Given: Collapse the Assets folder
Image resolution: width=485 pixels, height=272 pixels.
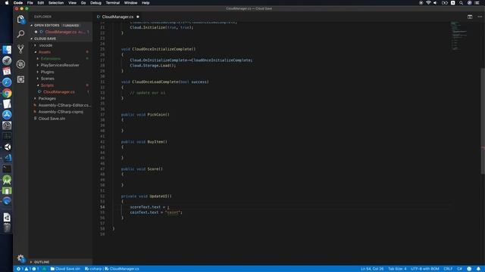Looking at the screenshot, I should [45, 52].
